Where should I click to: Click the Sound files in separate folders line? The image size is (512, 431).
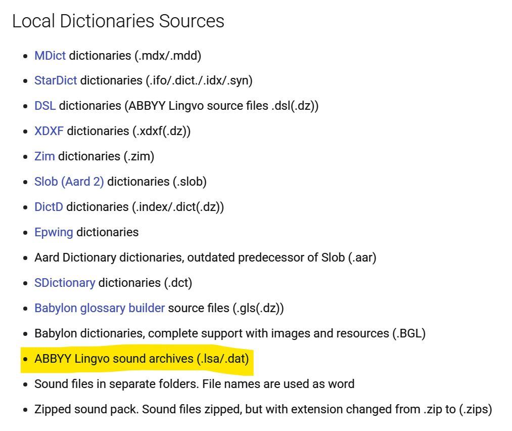point(194,384)
